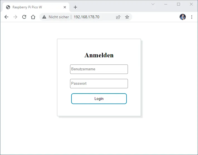Select the Raspberry Pi Pico W tab

pyautogui.click(x=31, y=7)
